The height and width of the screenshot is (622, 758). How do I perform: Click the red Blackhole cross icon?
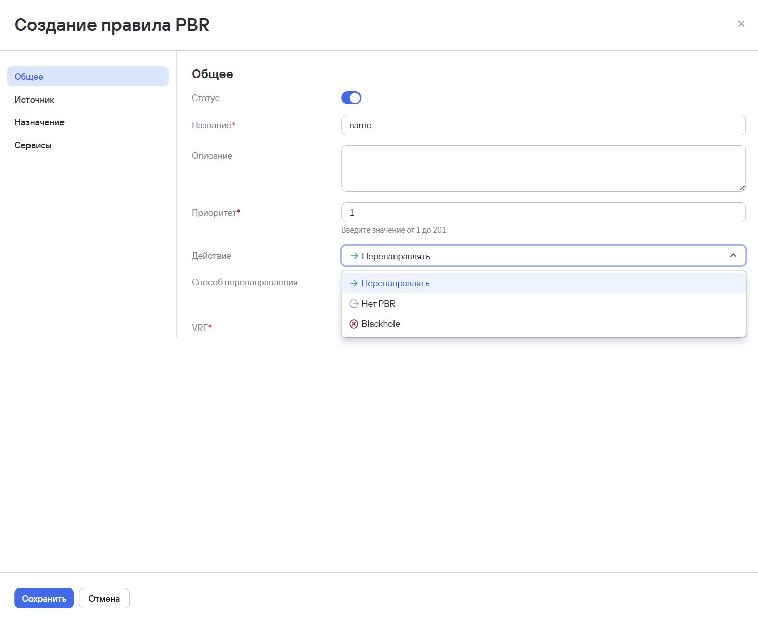click(x=354, y=324)
